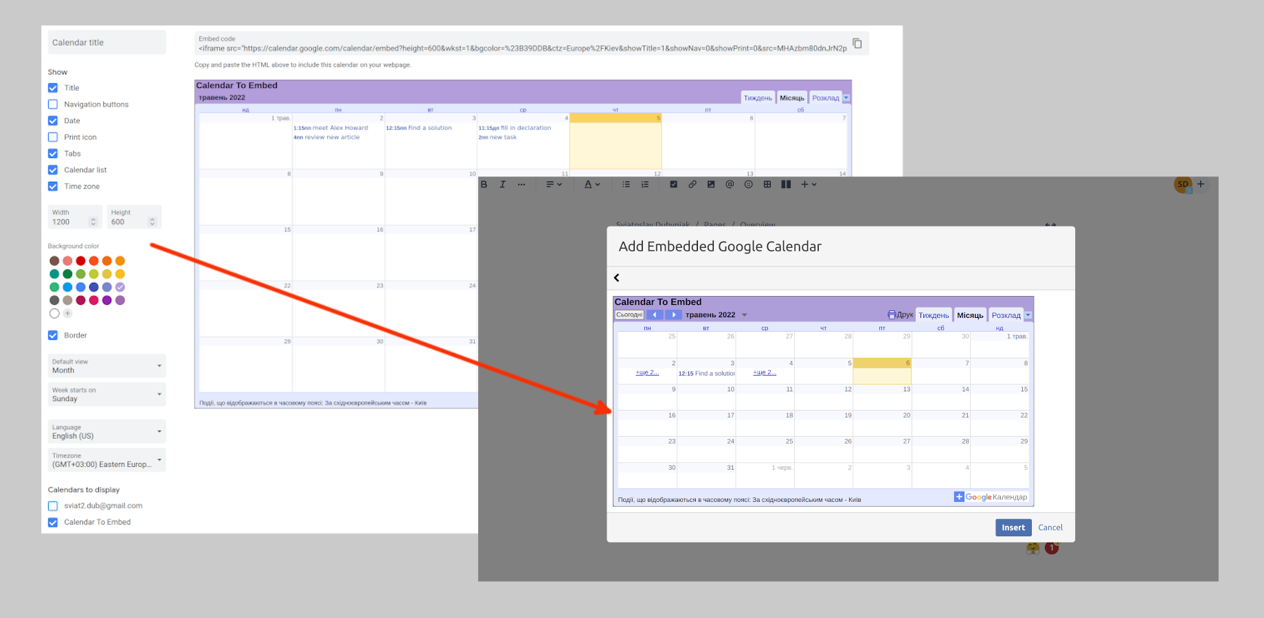Click the Insert button
This screenshot has height=618, width=1264.
pos(1013,527)
